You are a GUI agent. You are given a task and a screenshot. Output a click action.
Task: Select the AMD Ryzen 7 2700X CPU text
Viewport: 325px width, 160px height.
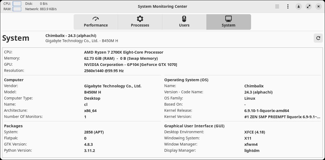coord(124,52)
